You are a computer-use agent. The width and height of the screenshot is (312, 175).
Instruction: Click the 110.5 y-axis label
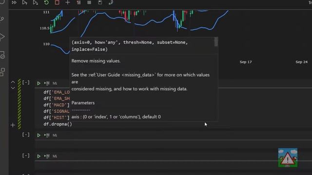(x=44, y=28)
